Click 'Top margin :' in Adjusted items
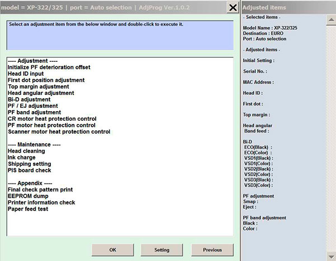This screenshot has height=261, width=336. point(256,115)
